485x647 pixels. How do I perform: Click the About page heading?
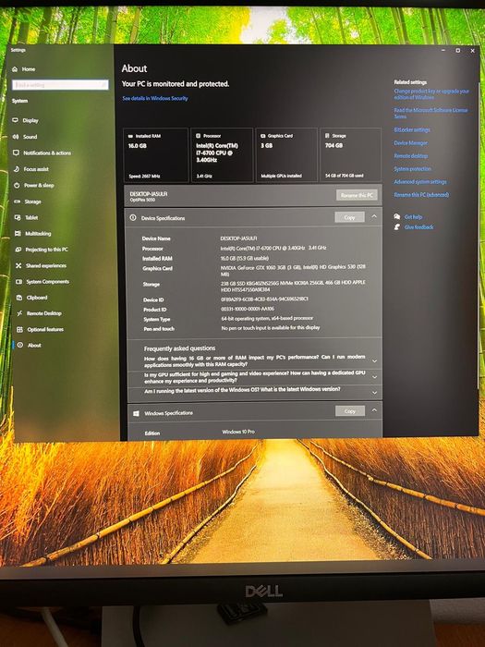tap(135, 68)
